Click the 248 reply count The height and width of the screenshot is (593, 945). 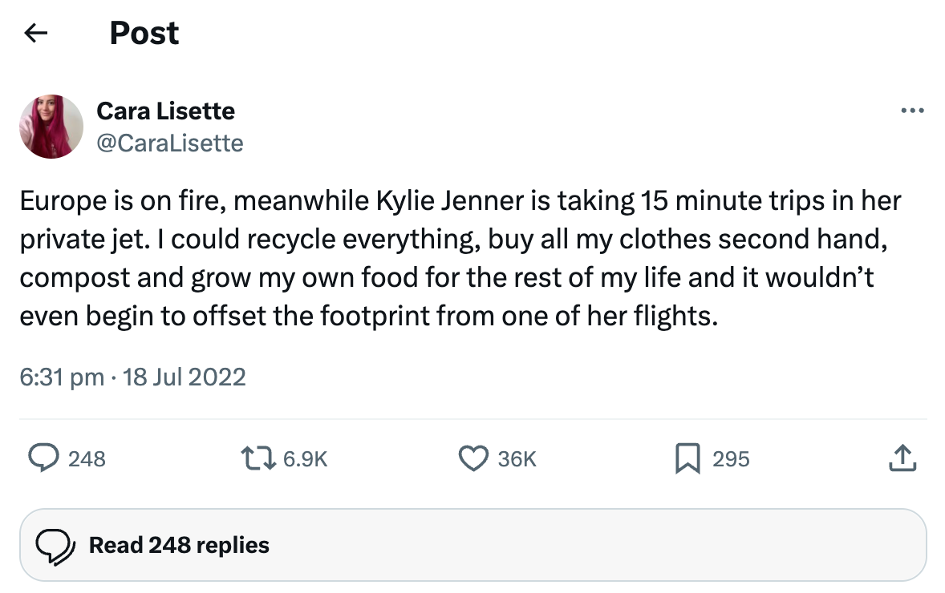(x=87, y=459)
